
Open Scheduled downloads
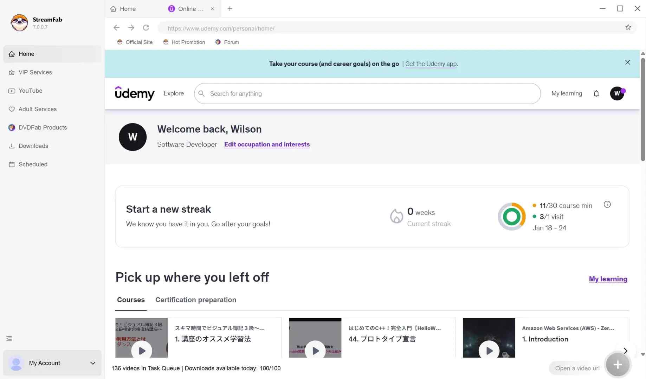(x=33, y=164)
